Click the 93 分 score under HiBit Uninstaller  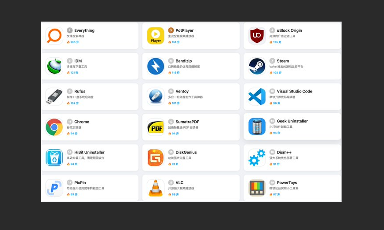point(72,164)
